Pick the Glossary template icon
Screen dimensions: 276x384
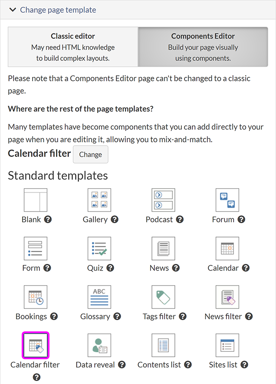(99, 297)
